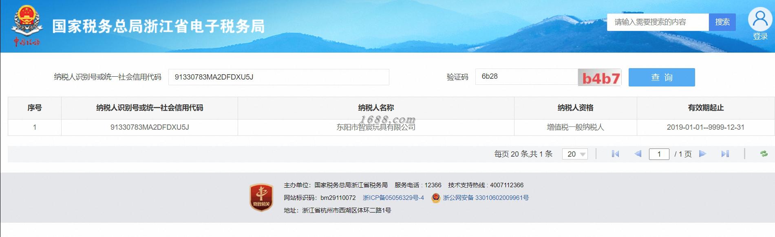Click 网站标识码: bm29110072 text
The height and width of the screenshot is (237, 775).
[x=320, y=198]
